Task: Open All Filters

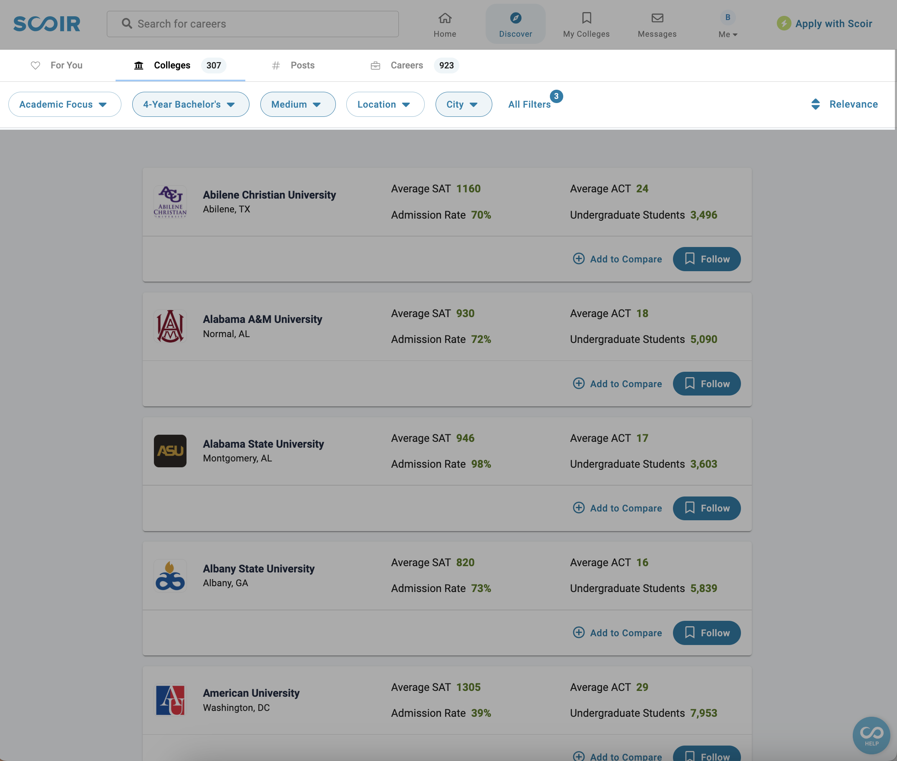Action: (x=529, y=104)
